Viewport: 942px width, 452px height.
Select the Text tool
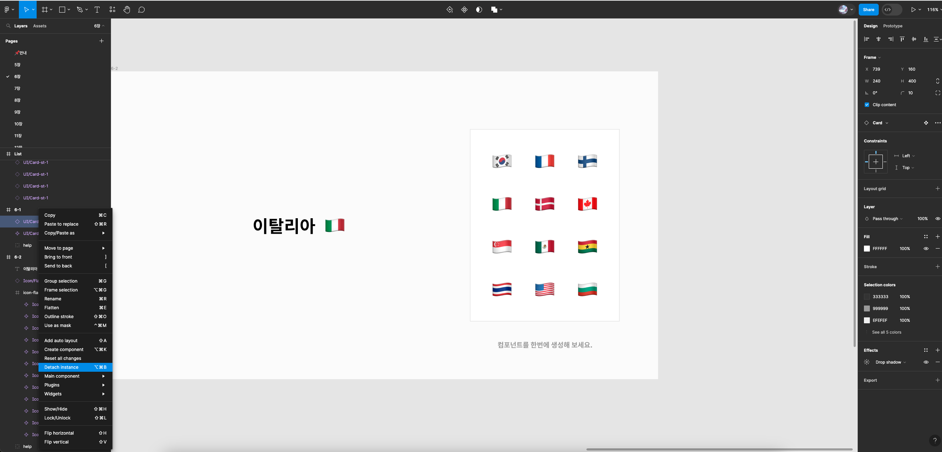[97, 10]
